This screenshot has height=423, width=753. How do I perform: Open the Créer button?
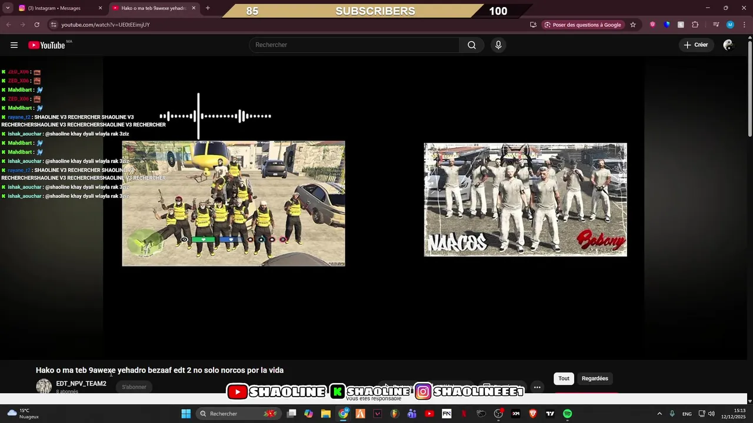(x=695, y=45)
